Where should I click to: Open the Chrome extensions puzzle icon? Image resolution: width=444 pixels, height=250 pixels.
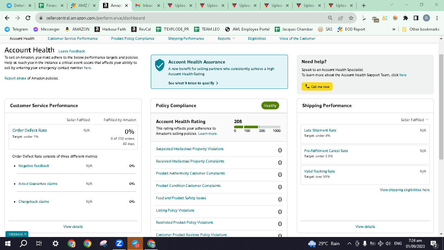[x=406, y=18]
